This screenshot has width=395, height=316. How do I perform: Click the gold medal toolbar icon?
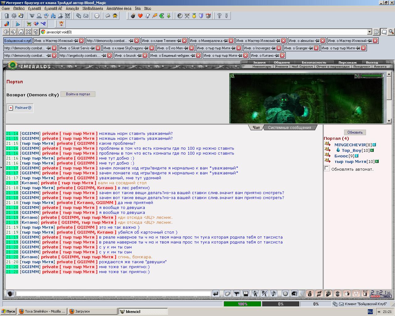[194, 16]
